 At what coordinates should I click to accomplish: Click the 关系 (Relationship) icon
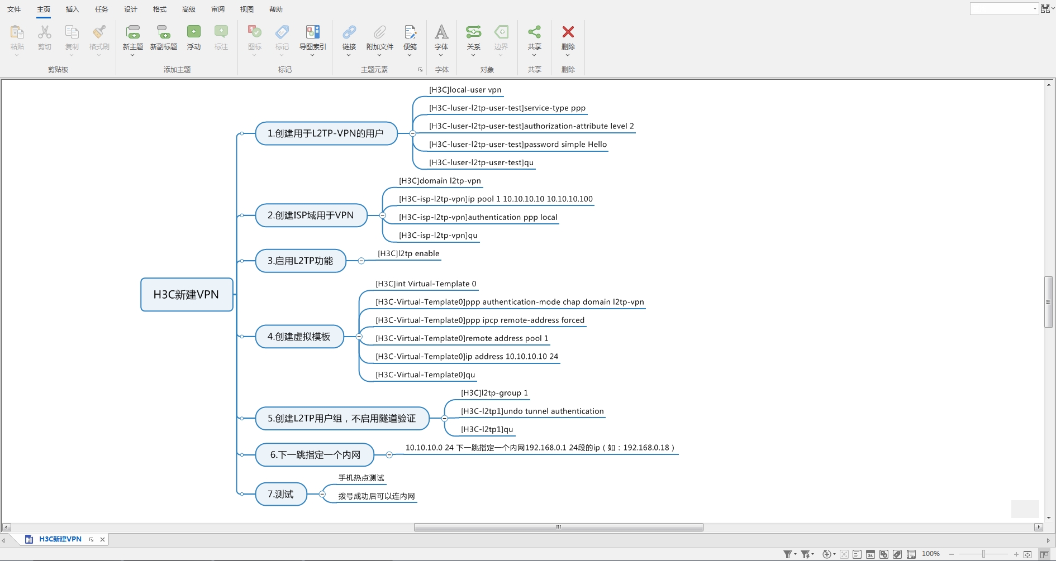[x=473, y=32]
